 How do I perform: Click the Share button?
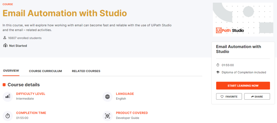tap(257, 96)
